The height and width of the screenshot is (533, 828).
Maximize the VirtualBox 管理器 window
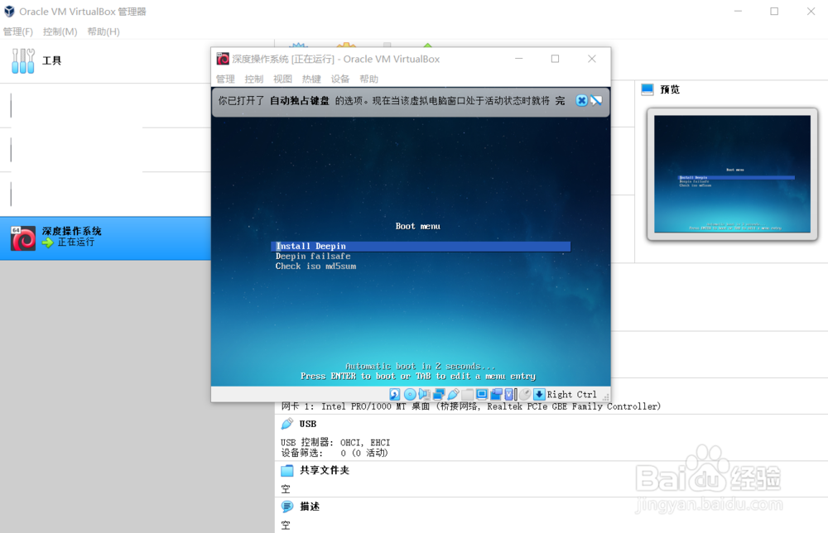[x=774, y=11]
